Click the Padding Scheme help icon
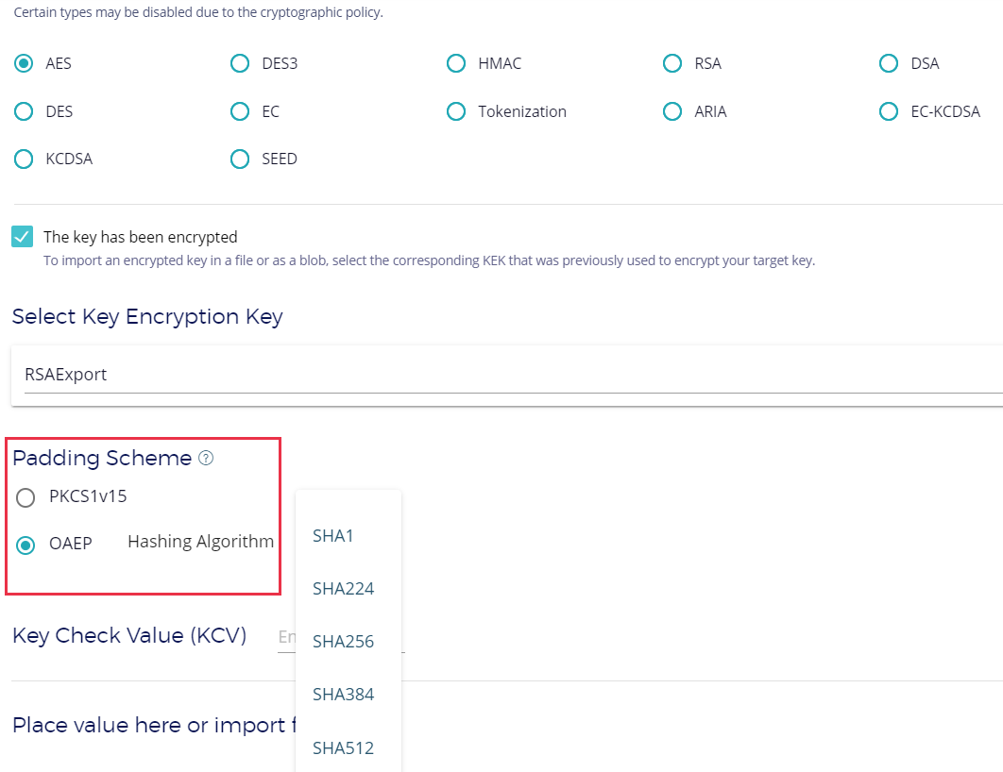The height and width of the screenshot is (772, 1003). click(206, 459)
